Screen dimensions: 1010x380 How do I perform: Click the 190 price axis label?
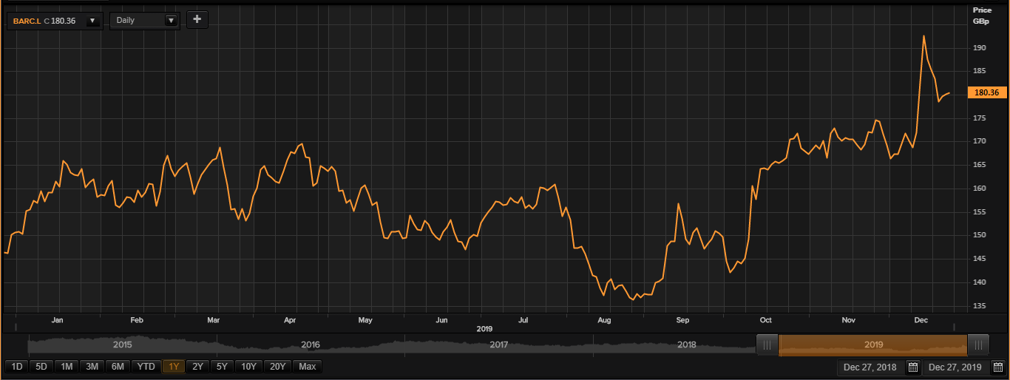[980, 48]
